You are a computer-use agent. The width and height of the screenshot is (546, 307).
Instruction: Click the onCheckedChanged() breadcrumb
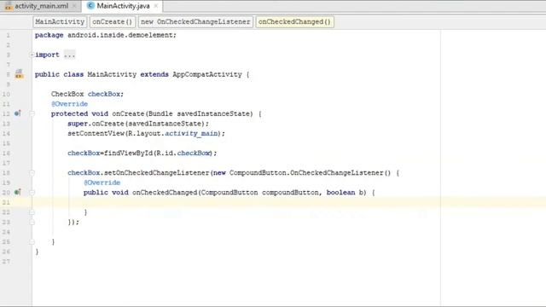[294, 21]
